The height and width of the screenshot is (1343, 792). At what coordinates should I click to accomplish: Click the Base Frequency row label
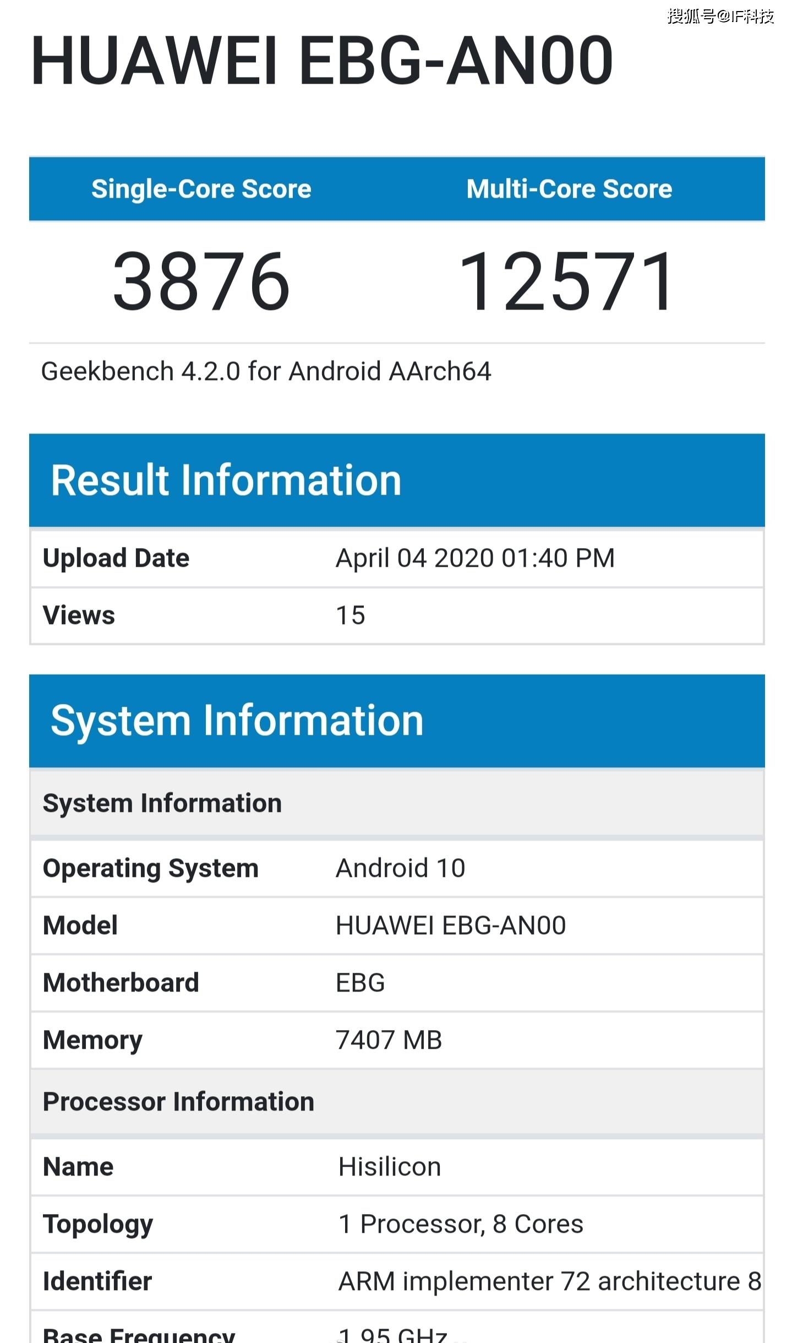pyautogui.click(x=139, y=1335)
